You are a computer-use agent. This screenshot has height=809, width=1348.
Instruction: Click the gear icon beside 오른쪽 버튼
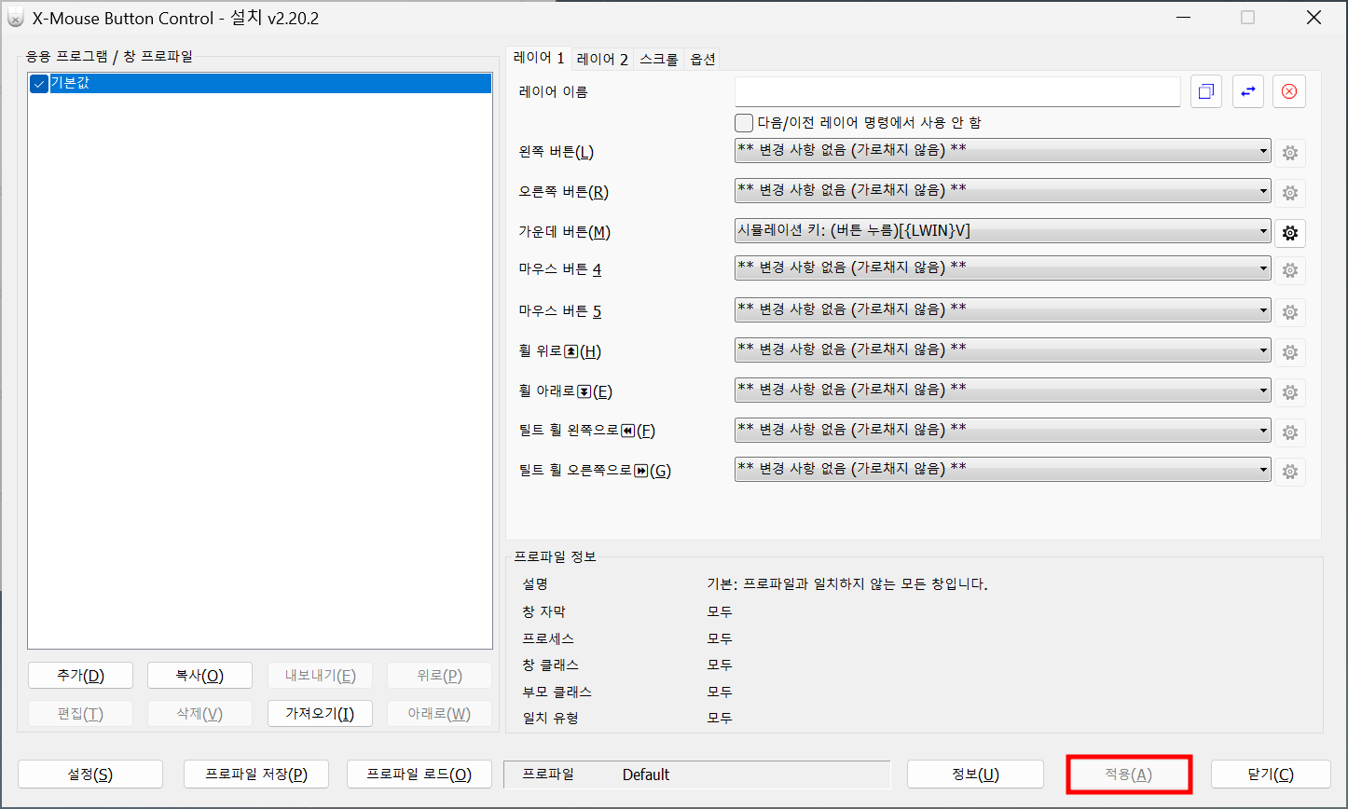click(x=1290, y=192)
